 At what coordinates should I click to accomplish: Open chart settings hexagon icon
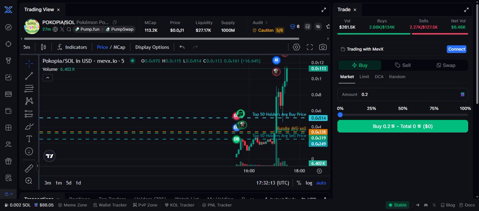pyautogui.click(x=296, y=47)
